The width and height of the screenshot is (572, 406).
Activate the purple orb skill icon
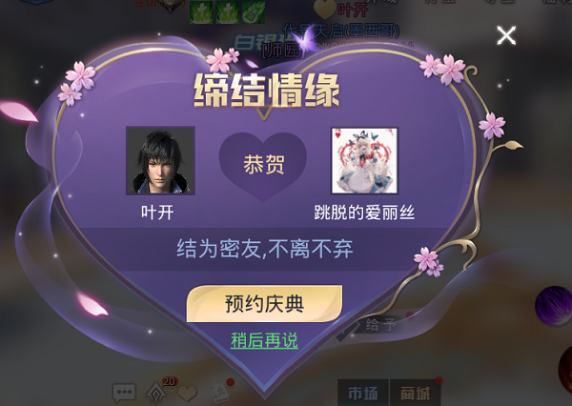553,305
